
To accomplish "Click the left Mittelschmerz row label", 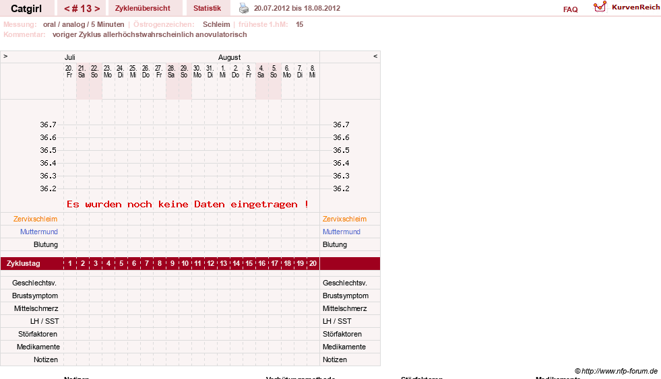I will point(36,309).
